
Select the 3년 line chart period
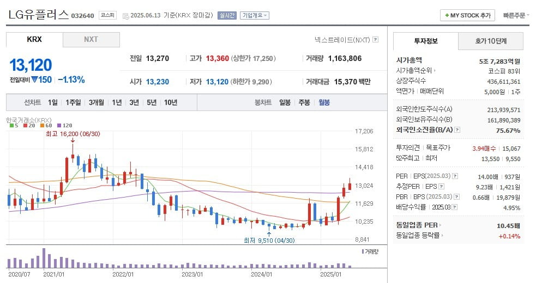pyautogui.click(x=134, y=102)
